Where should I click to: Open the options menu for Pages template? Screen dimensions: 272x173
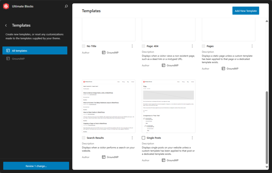(252, 46)
